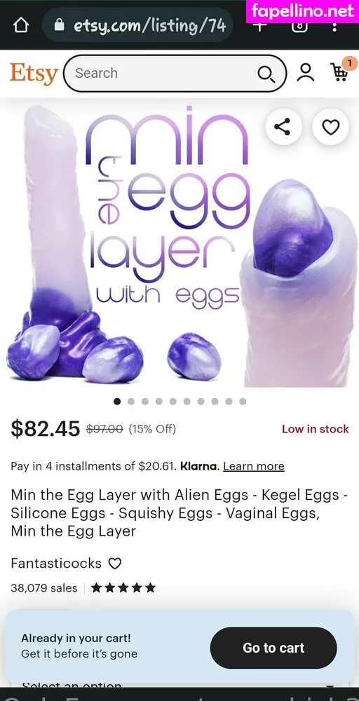Expand the Select an option dropdown

click(179, 684)
